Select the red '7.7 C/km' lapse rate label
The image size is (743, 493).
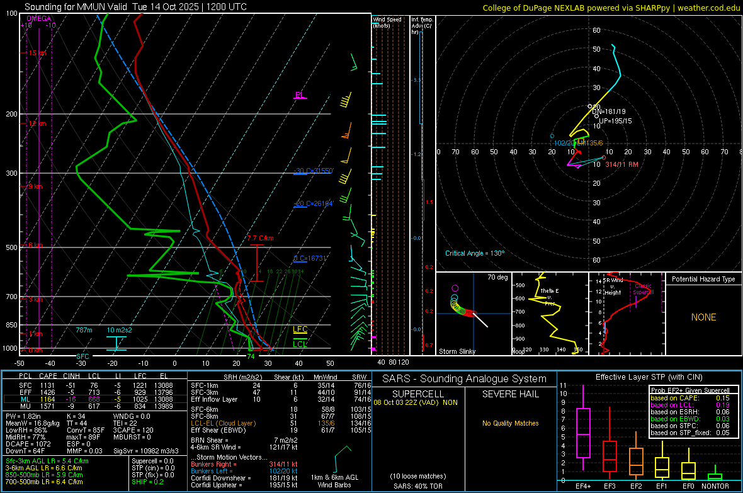260,239
